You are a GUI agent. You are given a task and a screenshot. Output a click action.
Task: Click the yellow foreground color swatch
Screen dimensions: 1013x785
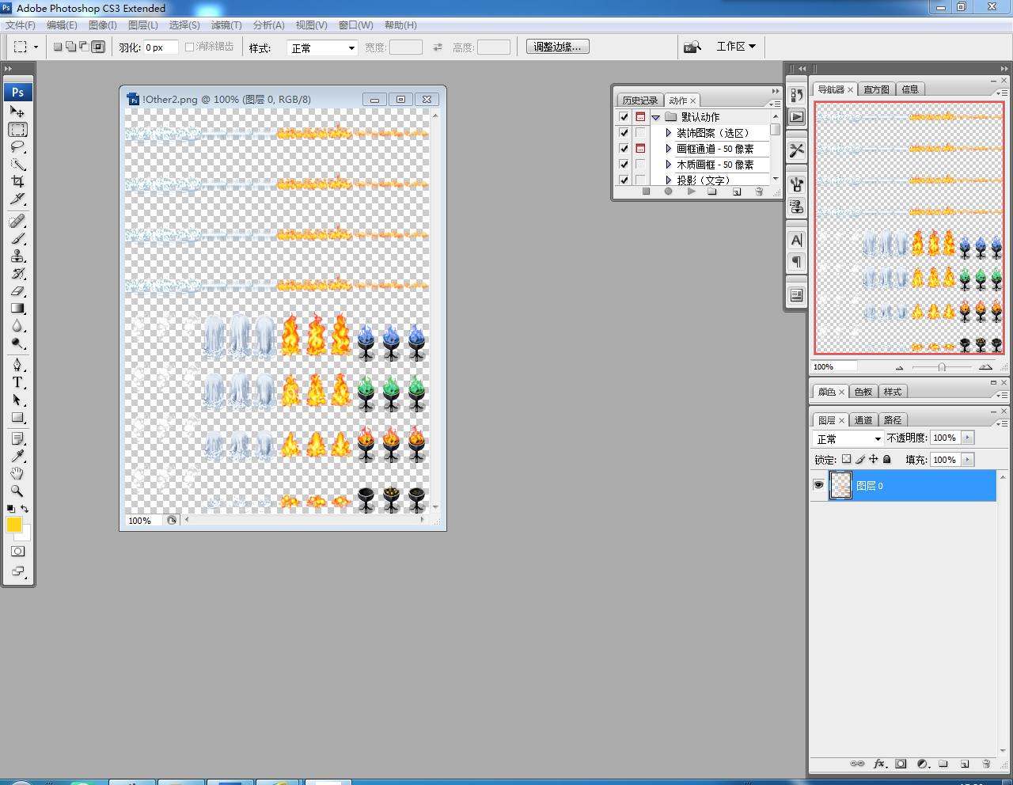tap(14, 525)
